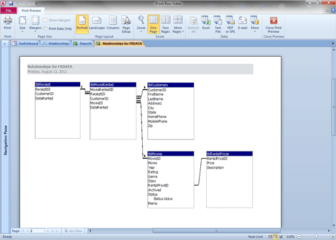
Task: Open the More export options dropdown
Action: click(255, 24)
